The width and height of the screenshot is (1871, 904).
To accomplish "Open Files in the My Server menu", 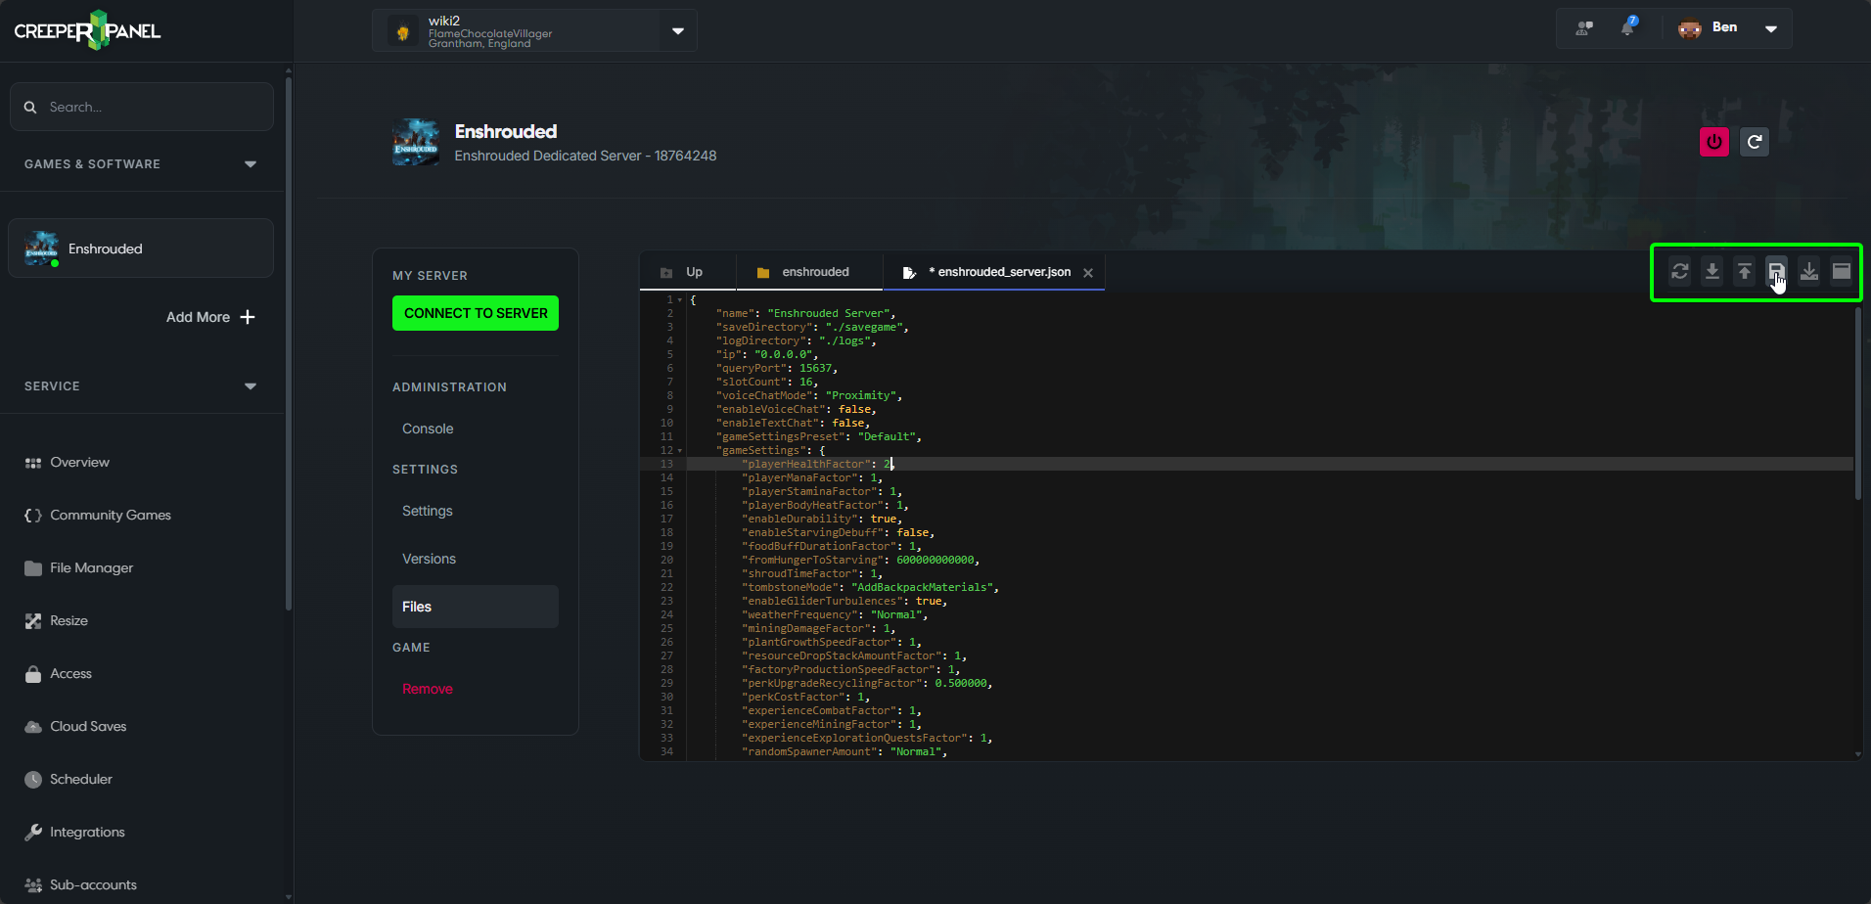I will (x=476, y=607).
